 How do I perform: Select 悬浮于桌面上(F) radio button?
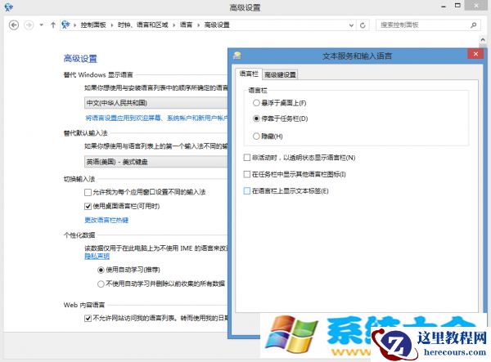click(x=256, y=103)
